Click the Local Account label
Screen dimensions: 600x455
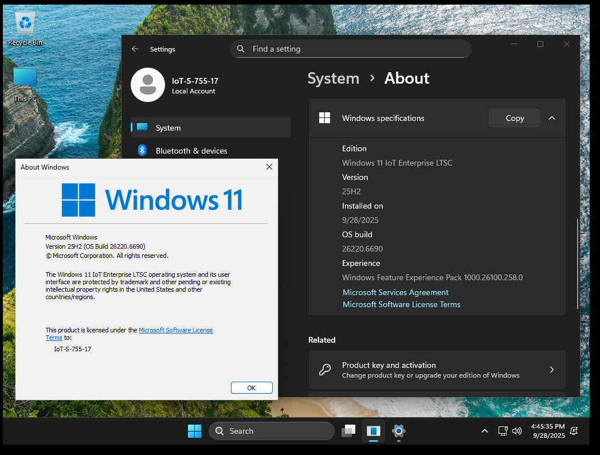coord(194,91)
